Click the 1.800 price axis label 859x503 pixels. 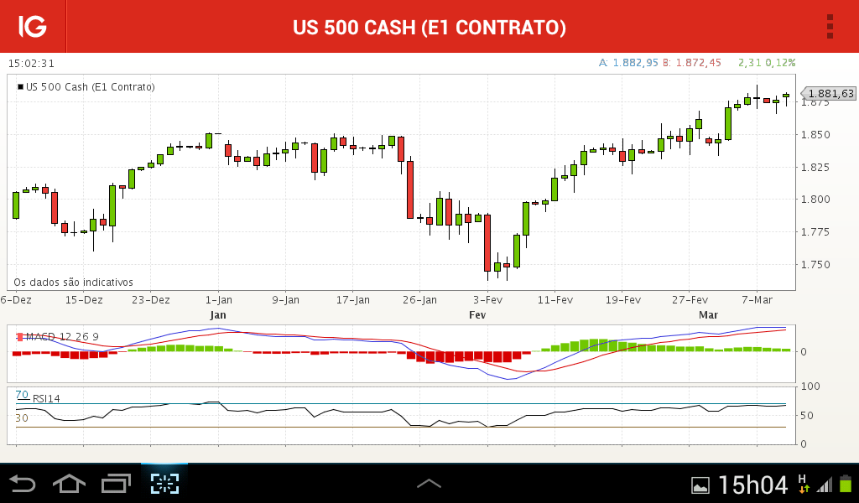pos(815,200)
